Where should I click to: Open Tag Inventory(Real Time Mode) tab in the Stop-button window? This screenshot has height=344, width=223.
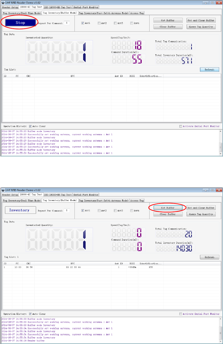(22, 13)
